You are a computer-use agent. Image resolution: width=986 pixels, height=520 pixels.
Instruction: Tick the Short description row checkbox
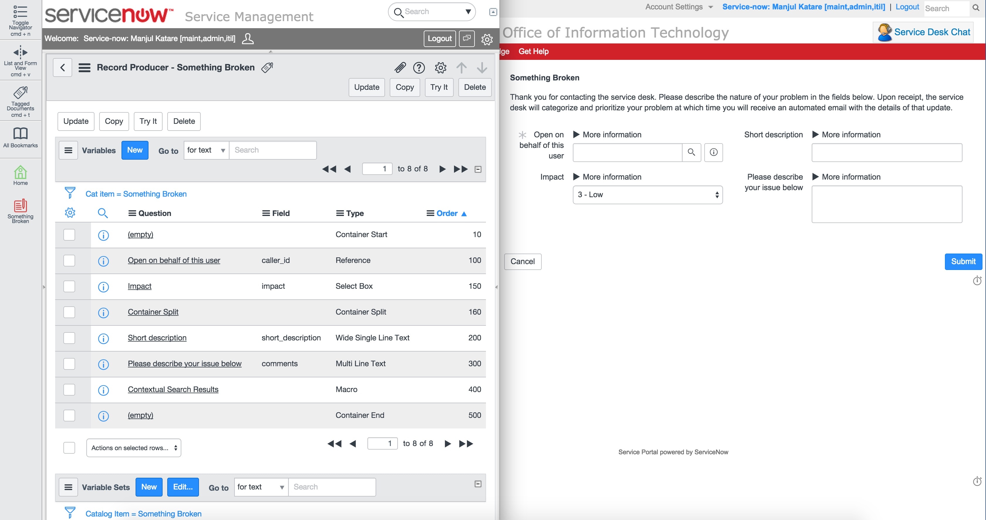(69, 338)
